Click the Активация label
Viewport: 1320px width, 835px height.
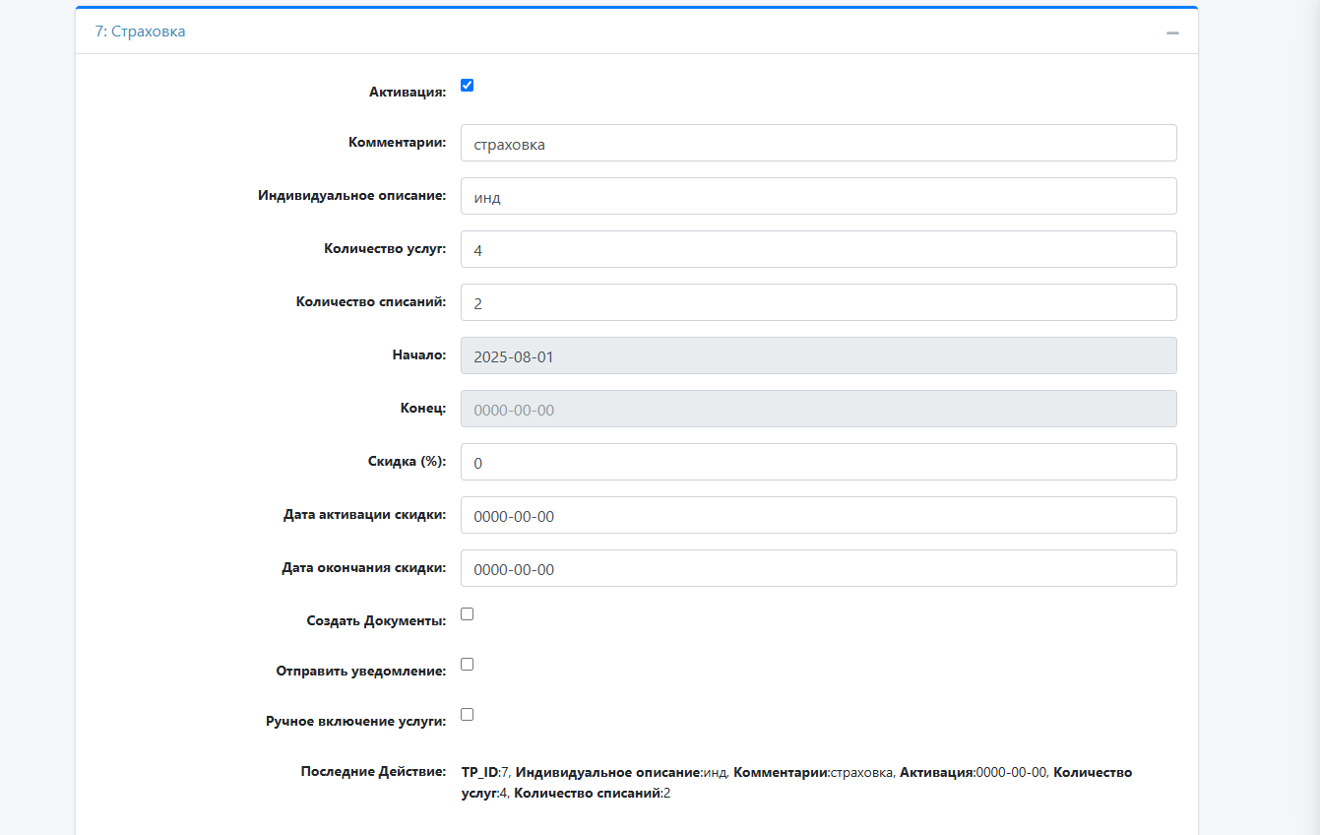[x=408, y=92]
